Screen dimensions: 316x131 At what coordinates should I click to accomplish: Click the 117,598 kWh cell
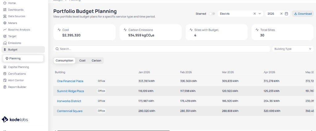pos(188,91)
